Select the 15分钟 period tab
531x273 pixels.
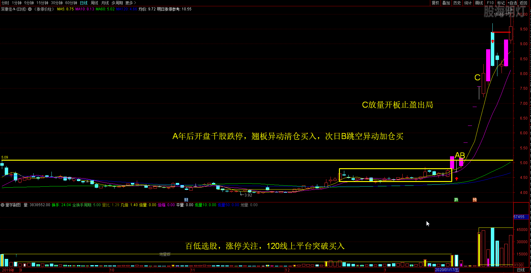click(x=42, y=3)
